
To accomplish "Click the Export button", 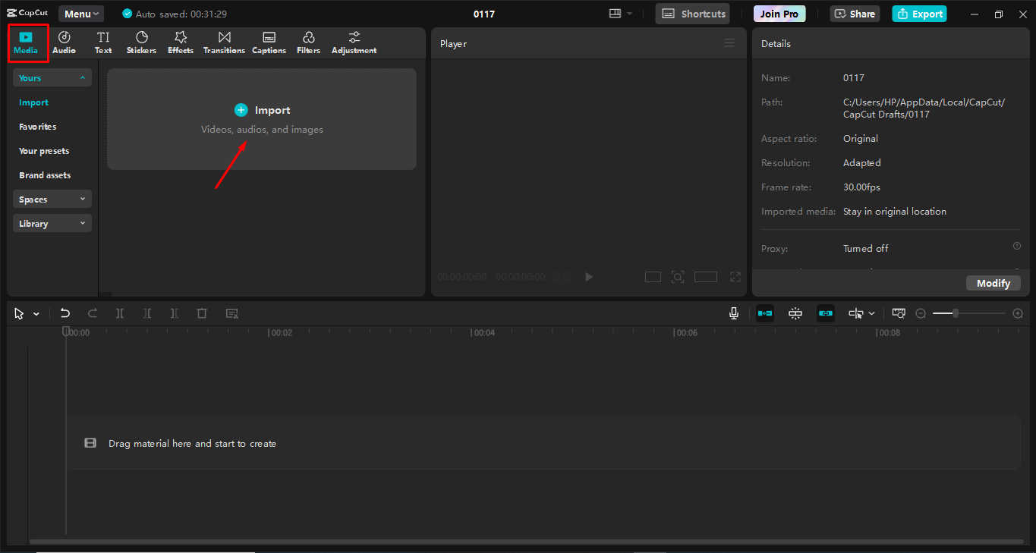I will pos(919,13).
